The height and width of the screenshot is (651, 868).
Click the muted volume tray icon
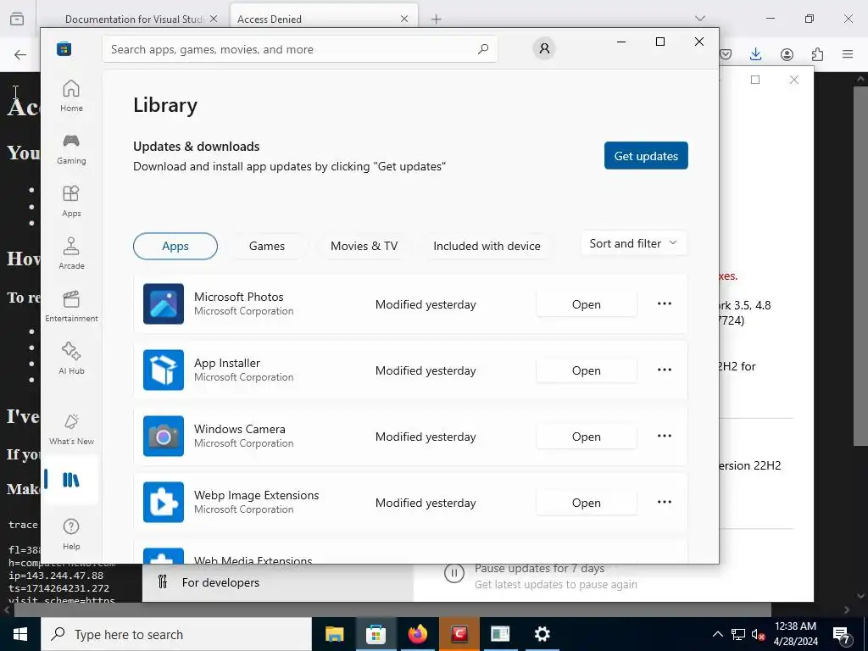[758, 634]
